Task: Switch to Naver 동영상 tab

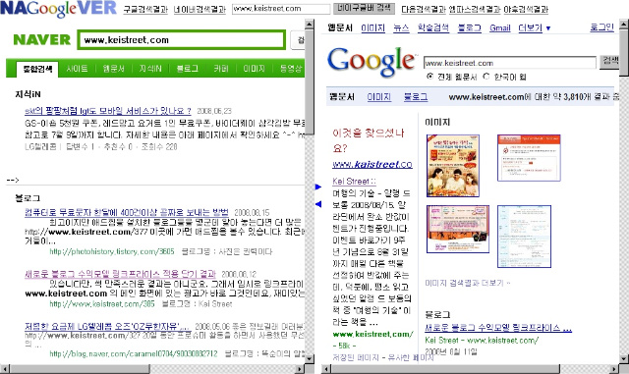Action: coord(291,69)
